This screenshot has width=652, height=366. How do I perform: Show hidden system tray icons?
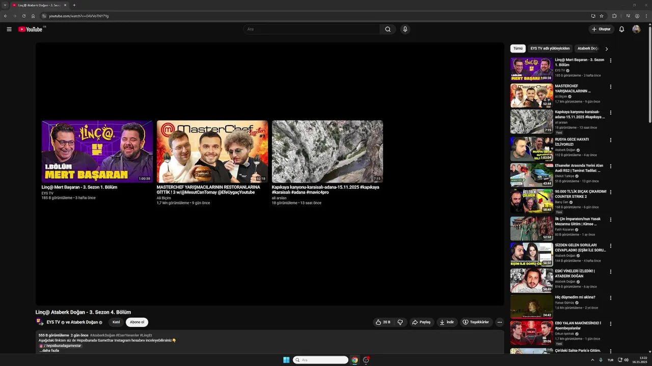[x=592, y=360]
